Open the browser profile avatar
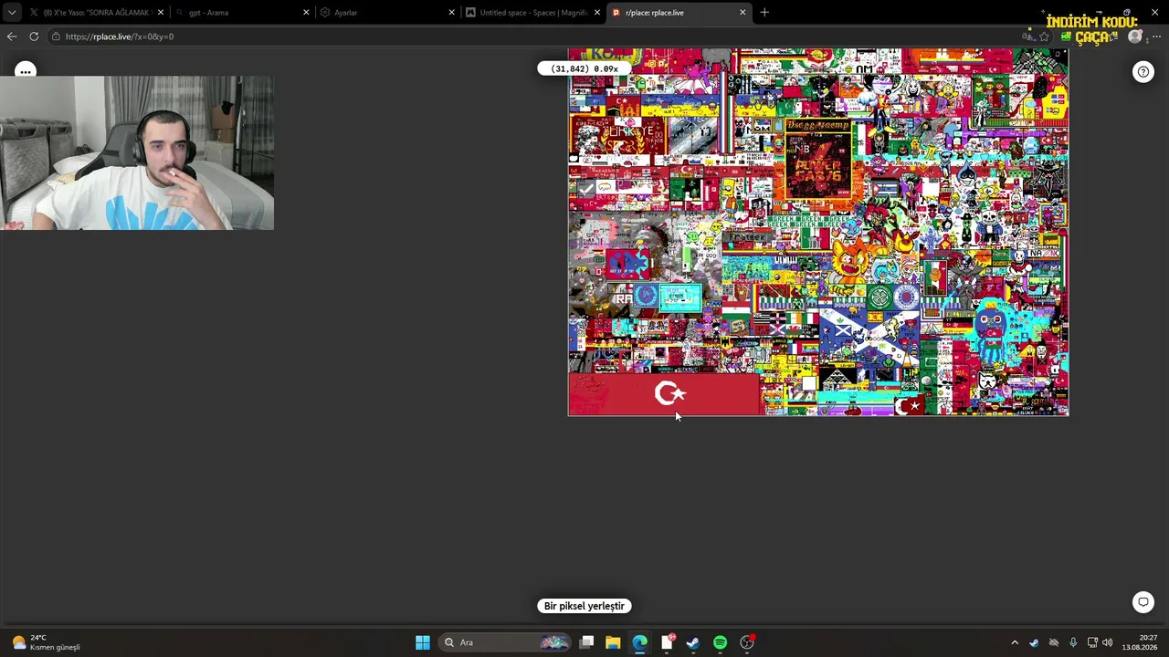The width and height of the screenshot is (1169, 657). [1134, 36]
